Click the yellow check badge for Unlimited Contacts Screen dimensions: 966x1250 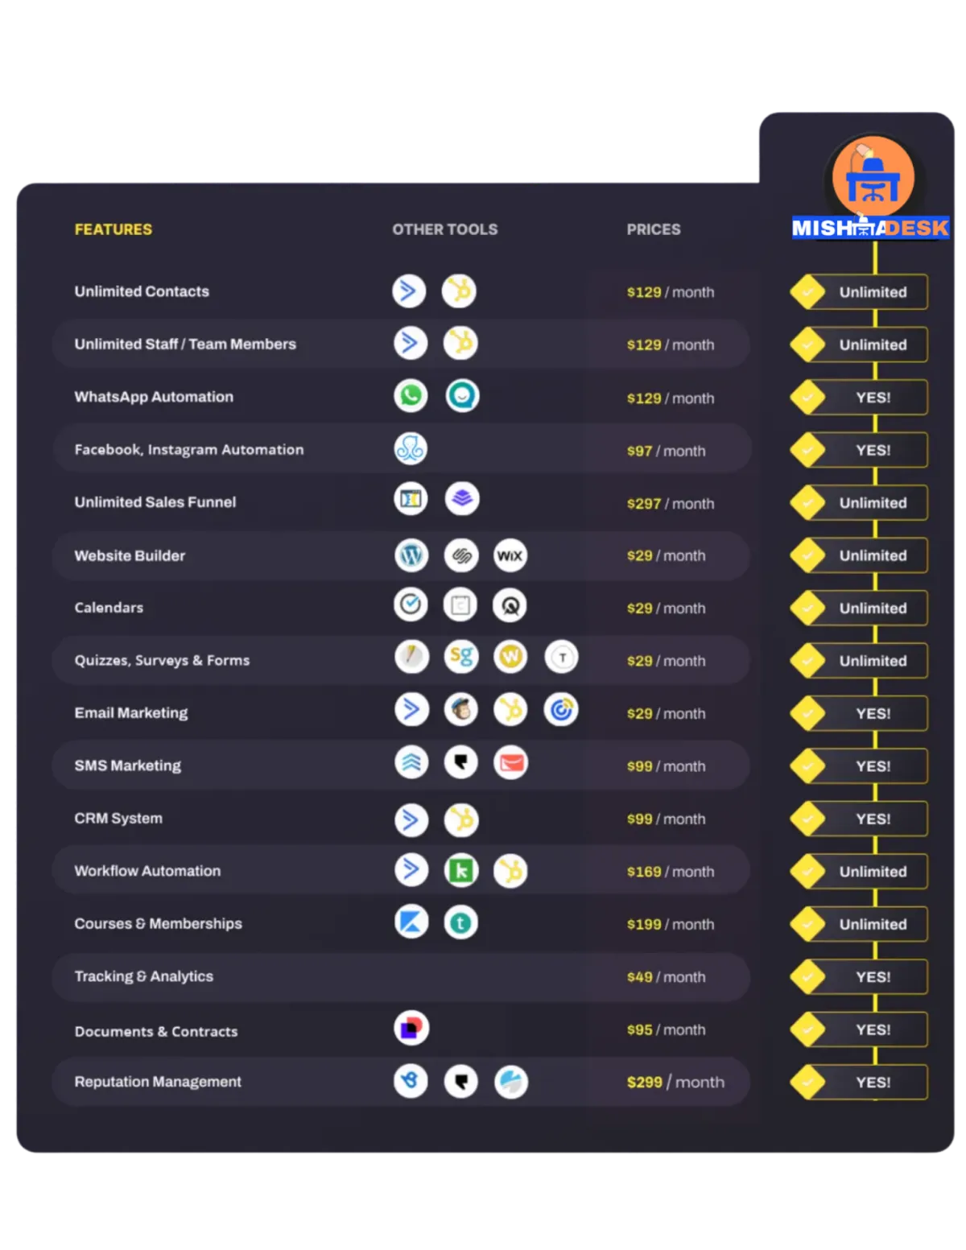[807, 291]
